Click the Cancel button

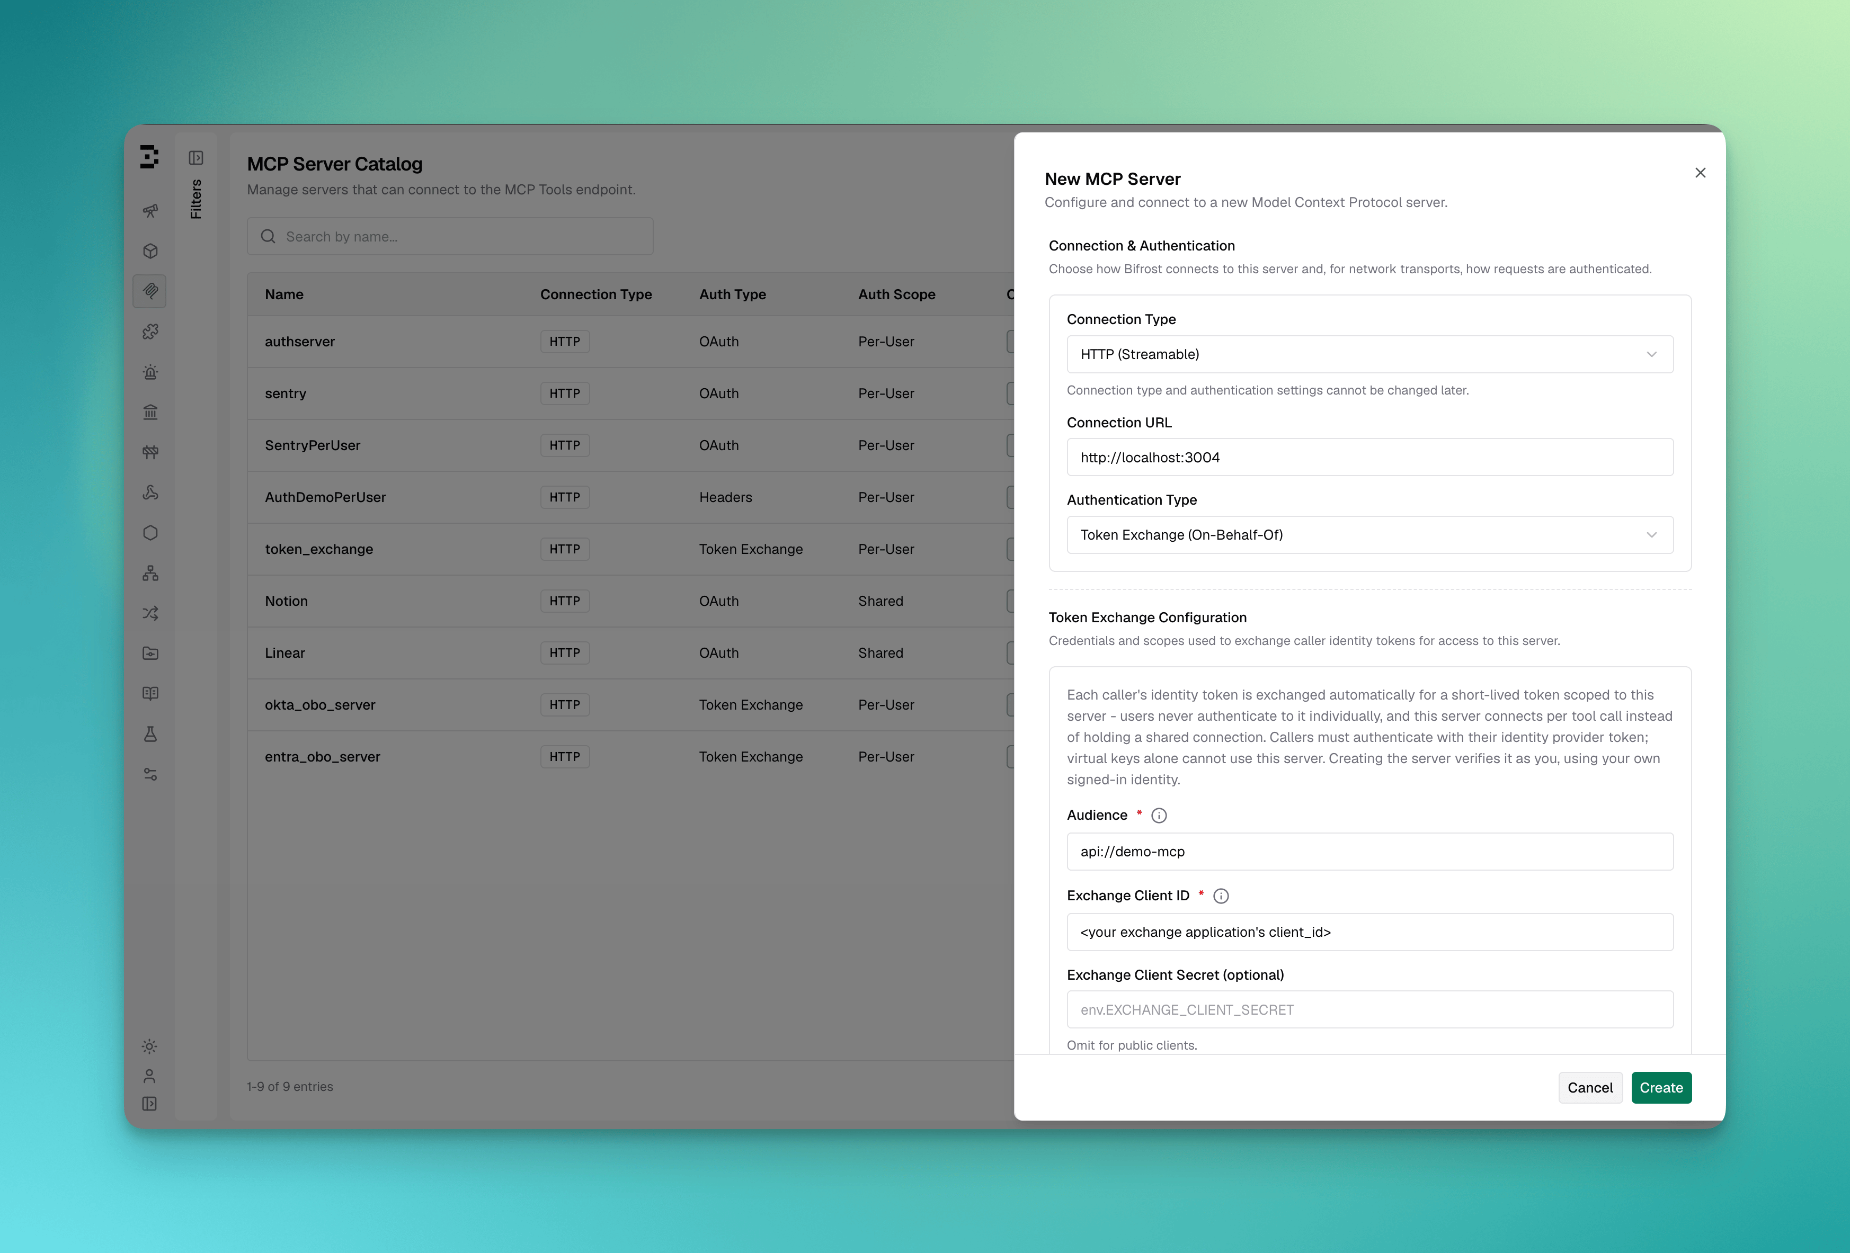[x=1590, y=1088]
